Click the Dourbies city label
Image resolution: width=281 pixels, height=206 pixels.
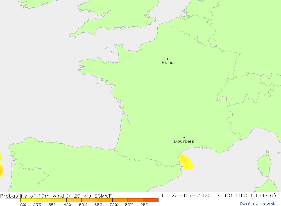(184, 141)
